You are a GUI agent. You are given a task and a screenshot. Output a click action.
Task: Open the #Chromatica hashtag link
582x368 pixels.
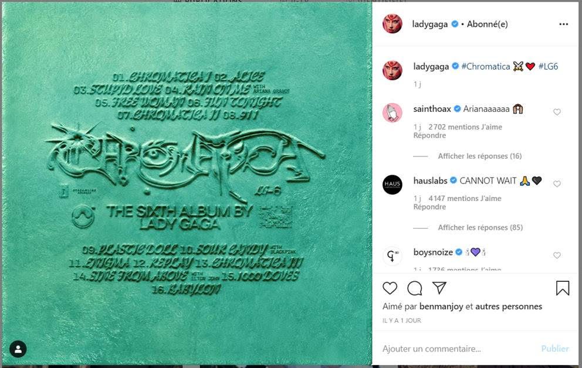click(x=486, y=67)
